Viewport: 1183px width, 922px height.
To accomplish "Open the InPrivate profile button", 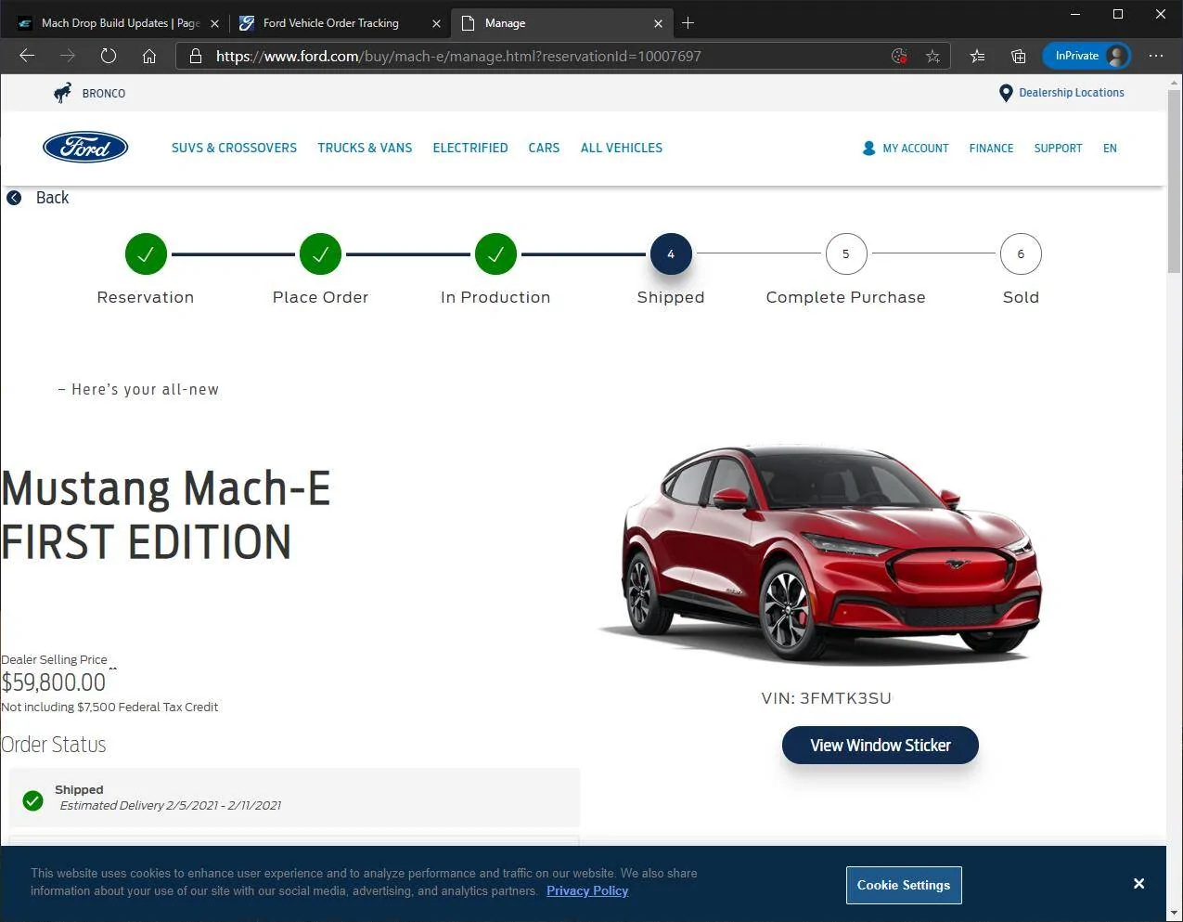I will 1087,56.
